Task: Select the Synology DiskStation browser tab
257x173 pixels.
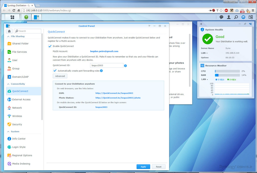Action: [19, 6]
